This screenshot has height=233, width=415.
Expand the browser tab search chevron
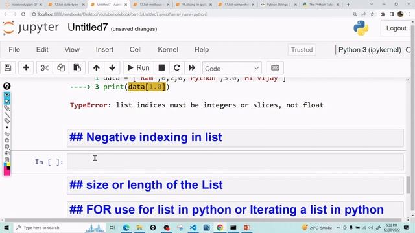click(371, 5)
